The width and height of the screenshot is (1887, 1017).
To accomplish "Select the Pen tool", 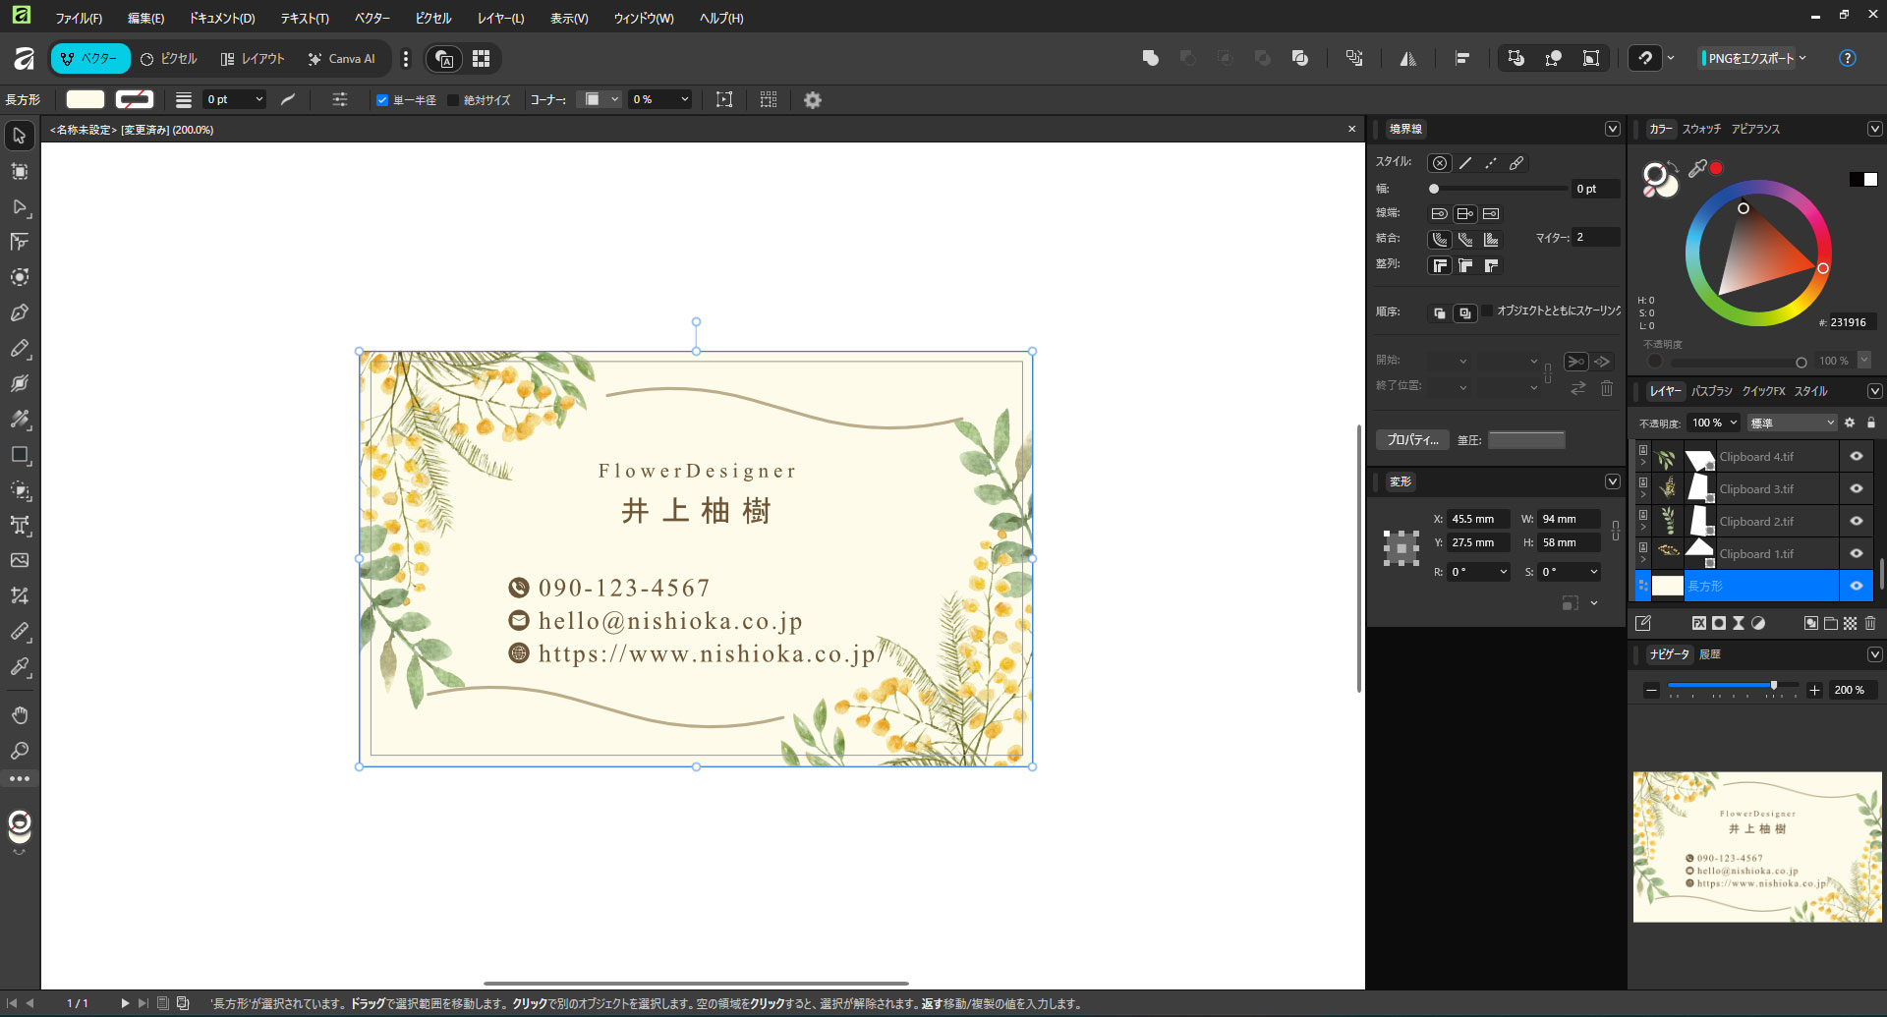I will tap(20, 311).
